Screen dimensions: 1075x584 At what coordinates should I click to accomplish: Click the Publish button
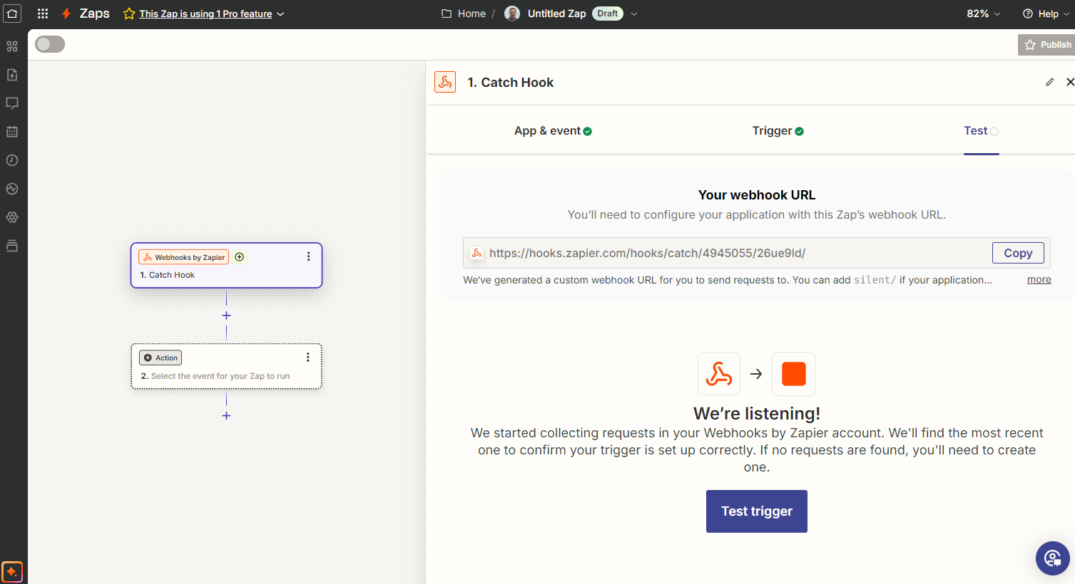tap(1046, 44)
